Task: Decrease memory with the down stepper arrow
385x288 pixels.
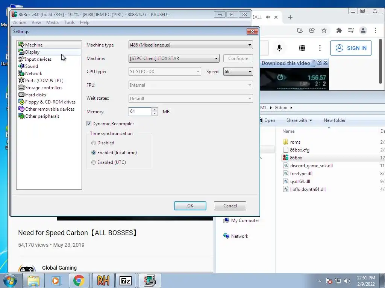Action: point(155,113)
